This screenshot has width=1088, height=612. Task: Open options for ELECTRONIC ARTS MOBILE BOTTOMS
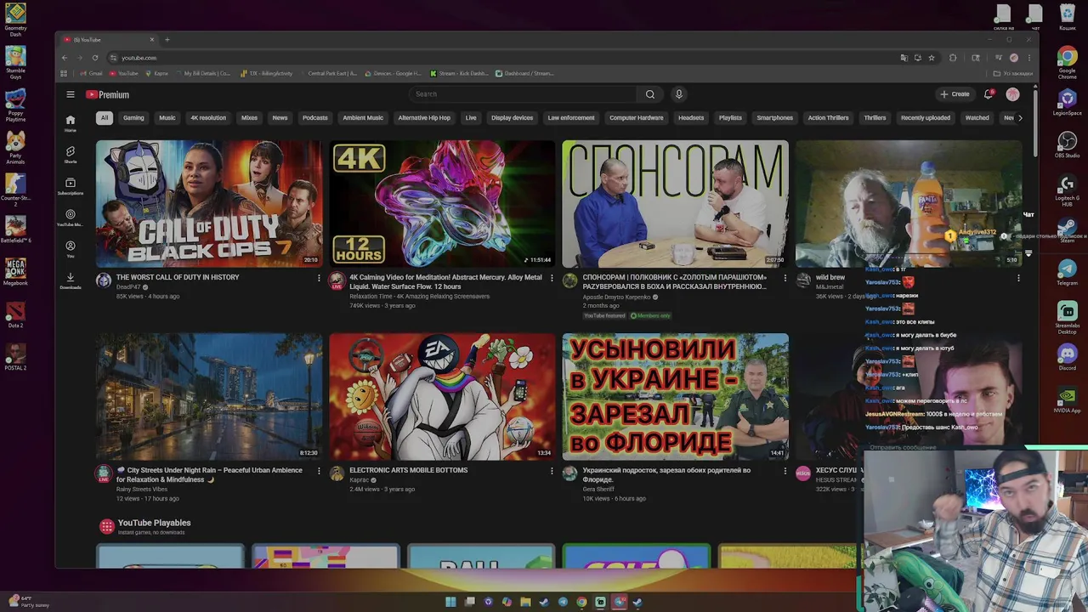click(x=552, y=471)
